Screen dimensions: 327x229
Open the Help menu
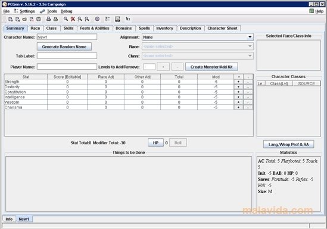coord(316,11)
